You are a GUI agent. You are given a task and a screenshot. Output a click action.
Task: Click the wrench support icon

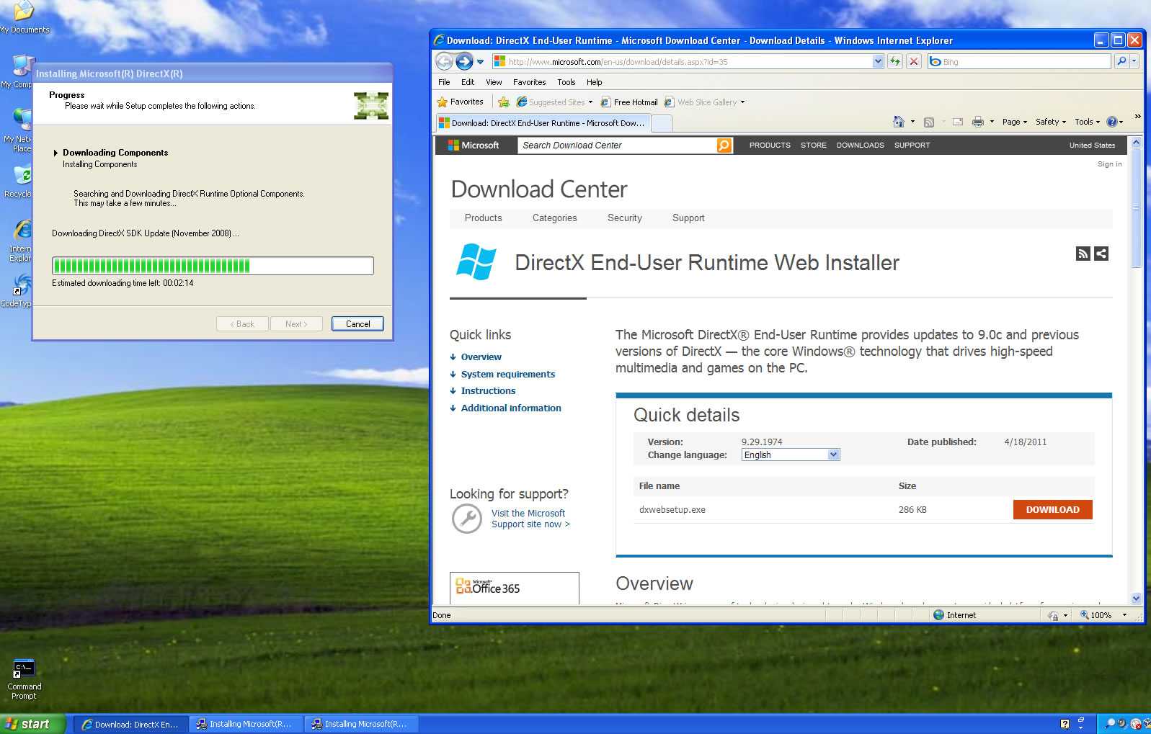[x=466, y=518]
